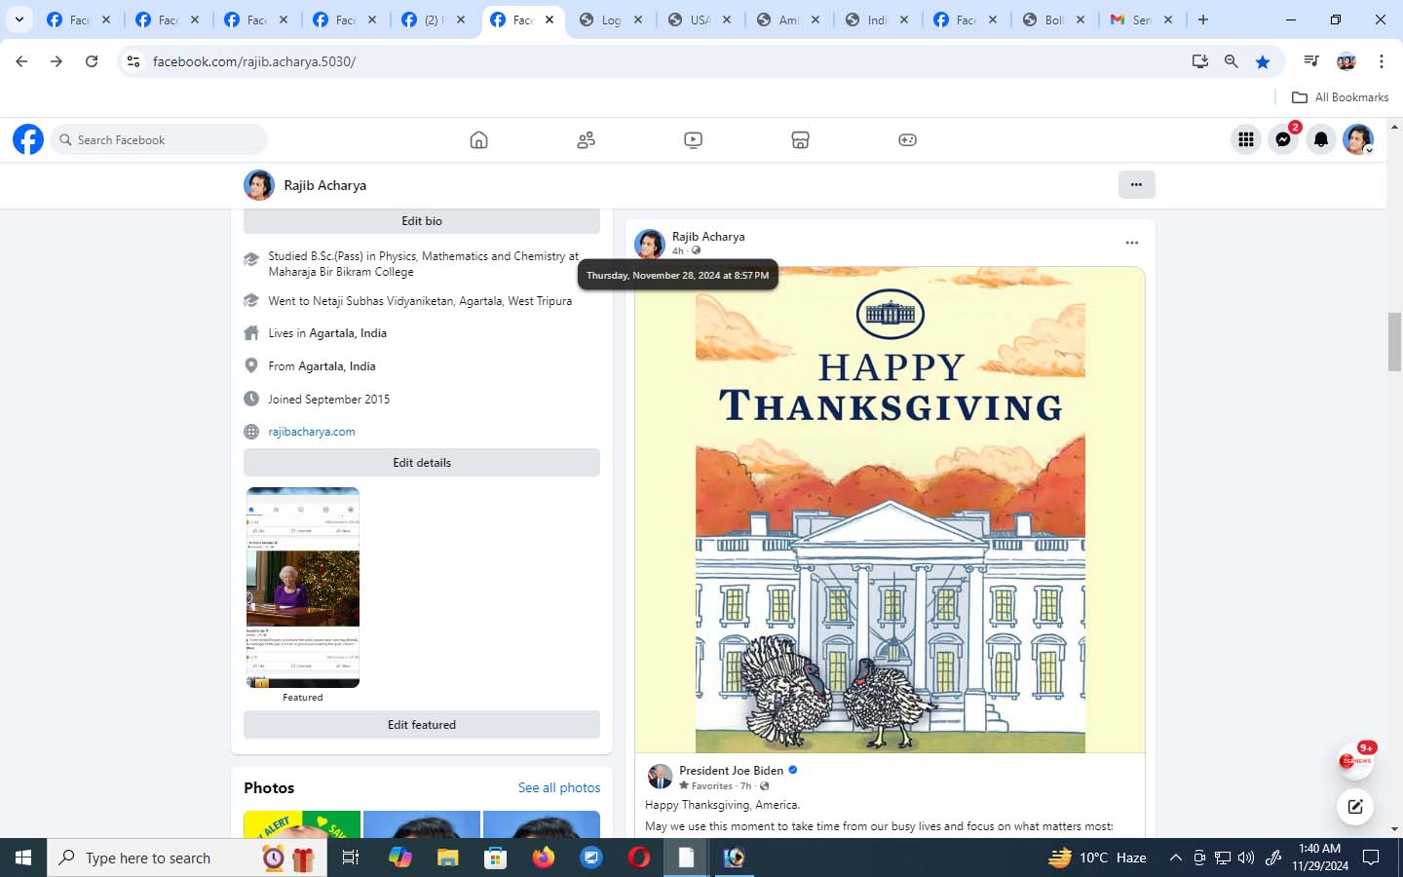Open the Chrome profile avatar
This screenshot has width=1403, height=877.
(x=1346, y=61)
